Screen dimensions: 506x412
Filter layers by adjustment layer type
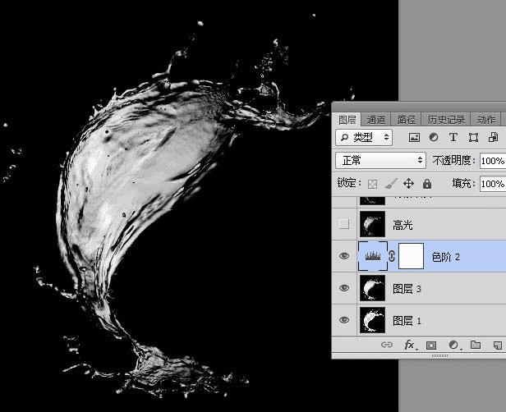[x=434, y=138]
